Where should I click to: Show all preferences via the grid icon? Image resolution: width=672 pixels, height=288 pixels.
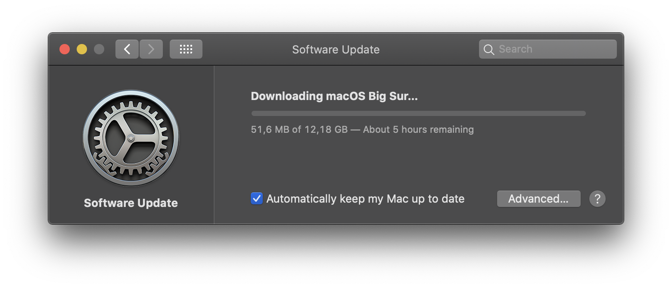[x=186, y=49]
